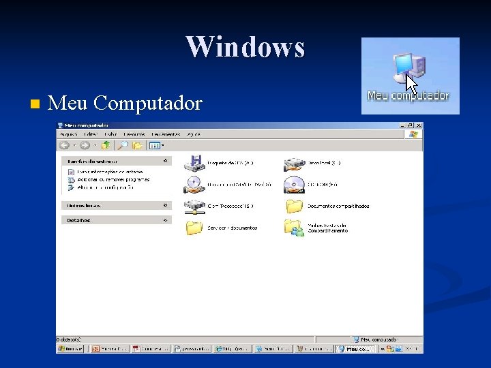Select the CD-ROM drive E: icon

tap(294, 185)
